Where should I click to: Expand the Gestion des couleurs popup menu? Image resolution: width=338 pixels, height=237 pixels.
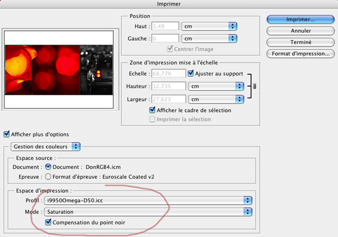pyautogui.click(x=45, y=146)
